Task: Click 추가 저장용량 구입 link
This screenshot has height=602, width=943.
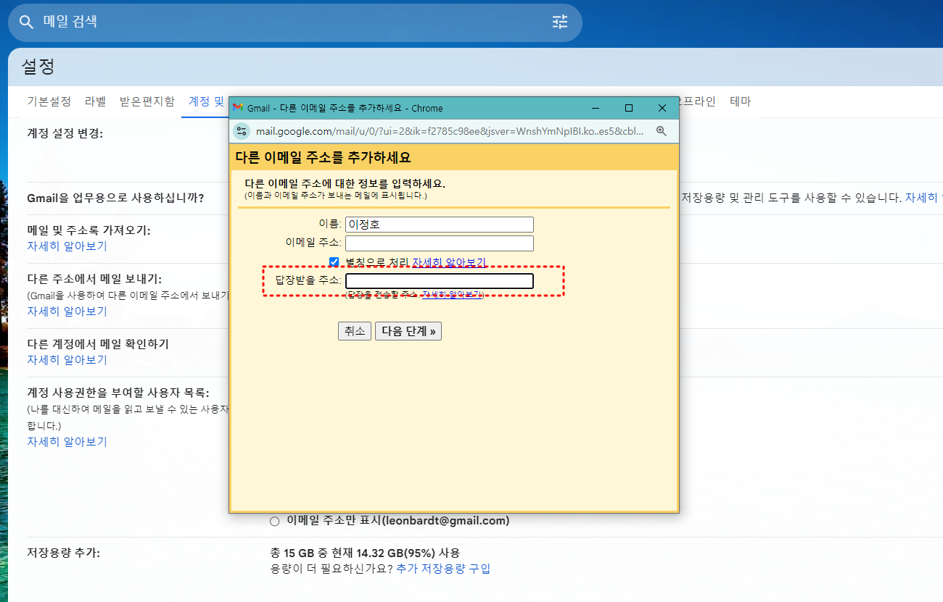Action: (x=443, y=569)
